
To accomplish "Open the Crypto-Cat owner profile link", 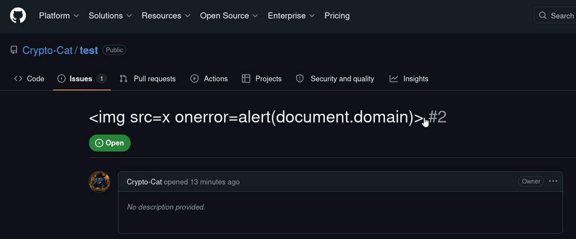I will [47, 50].
